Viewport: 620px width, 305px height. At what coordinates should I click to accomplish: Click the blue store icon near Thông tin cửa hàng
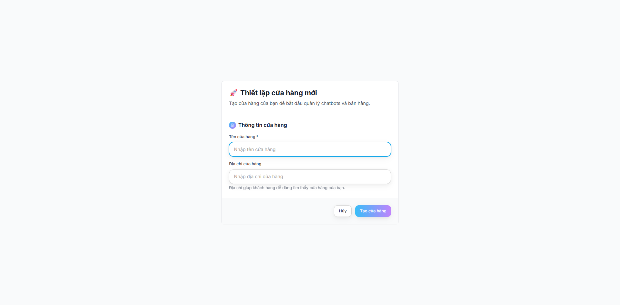(x=232, y=125)
